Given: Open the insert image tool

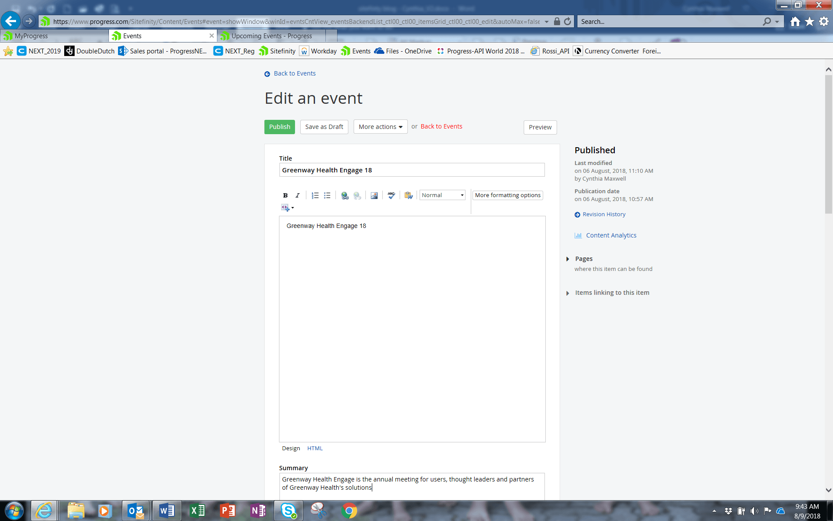Looking at the screenshot, I should [x=374, y=195].
